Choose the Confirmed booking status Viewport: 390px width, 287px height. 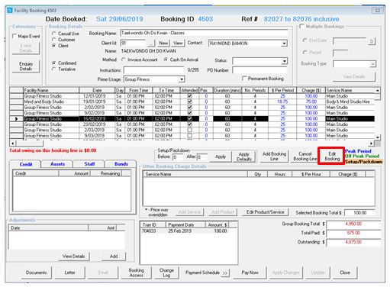54,63
